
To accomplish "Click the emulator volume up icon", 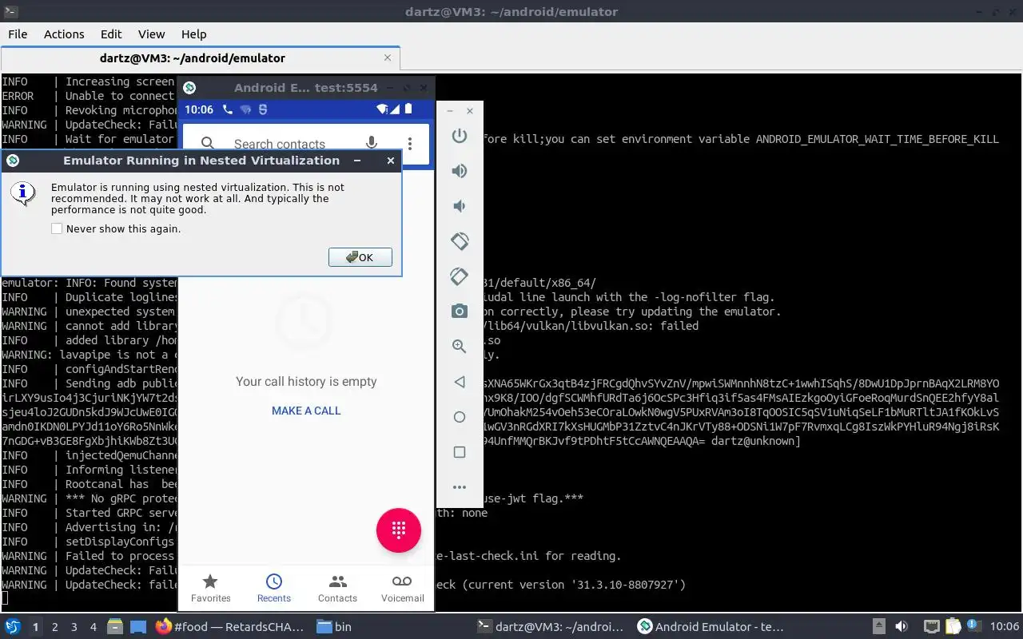I will click(460, 171).
